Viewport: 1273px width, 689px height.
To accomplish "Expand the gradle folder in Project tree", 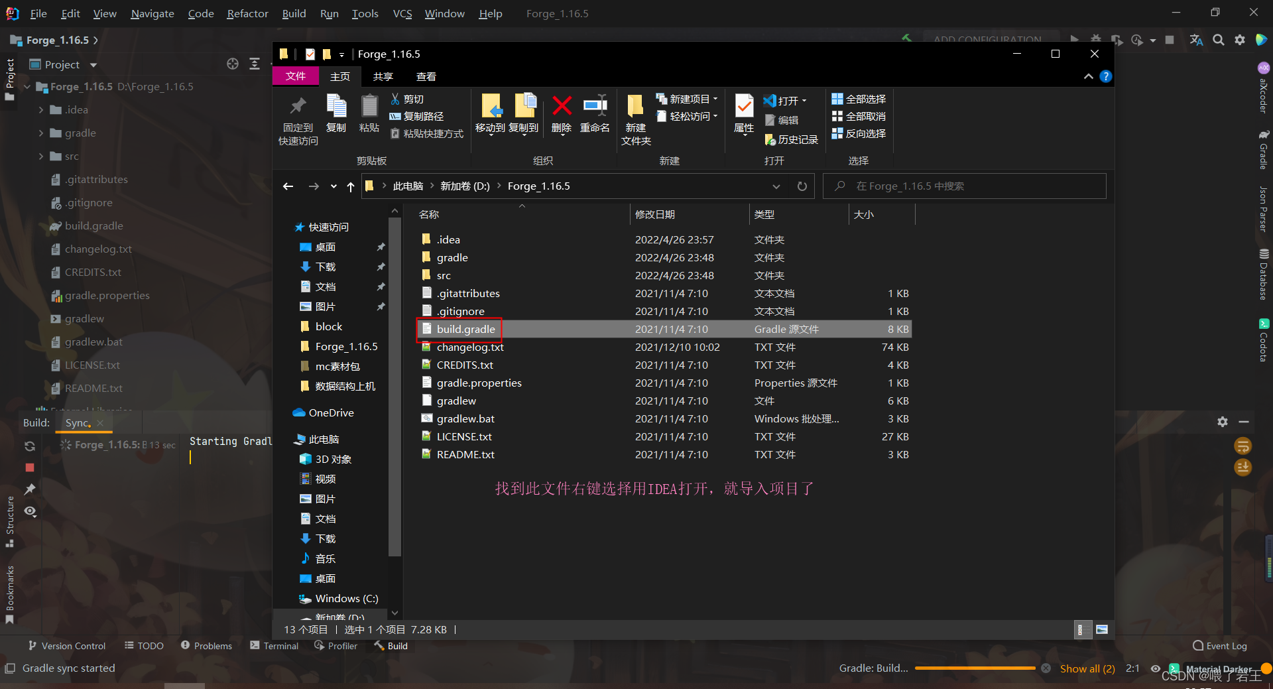I will [41, 133].
